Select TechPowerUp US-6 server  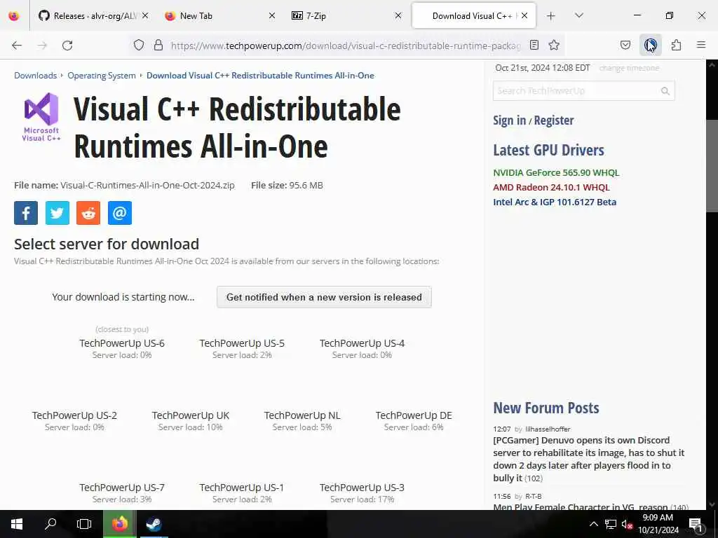[x=122, y=348]
